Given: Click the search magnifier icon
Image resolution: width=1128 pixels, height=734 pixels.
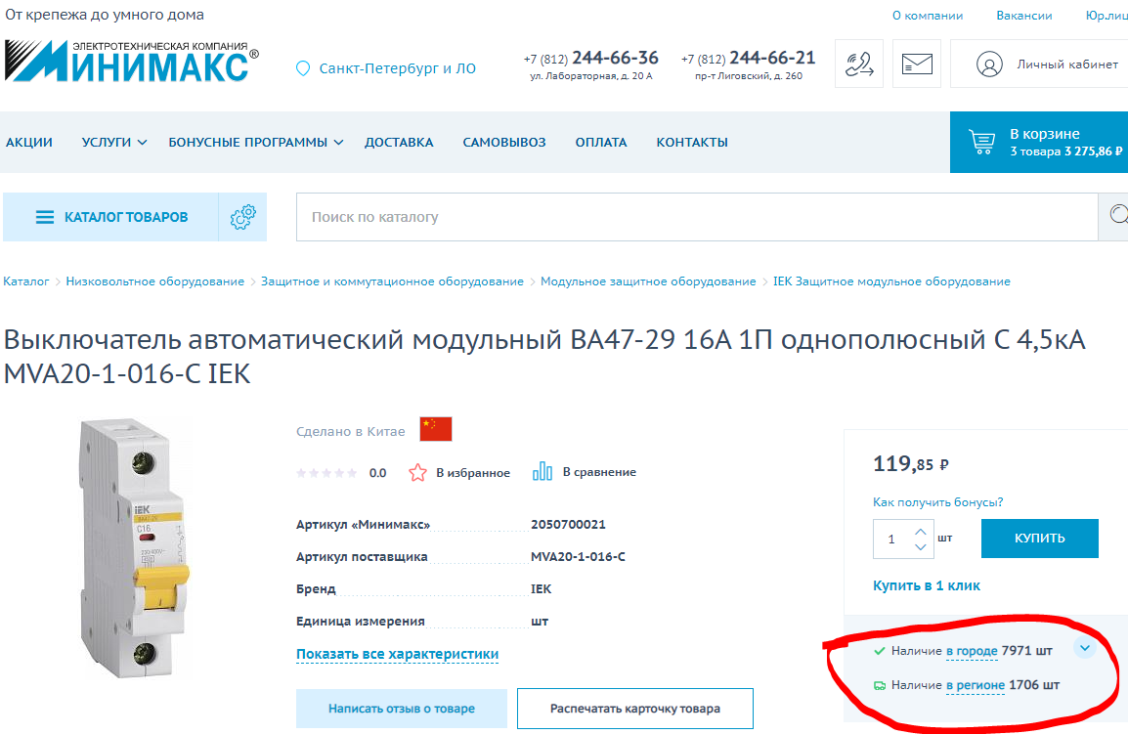Looking at the screenshot, I should coord(1118,215).
